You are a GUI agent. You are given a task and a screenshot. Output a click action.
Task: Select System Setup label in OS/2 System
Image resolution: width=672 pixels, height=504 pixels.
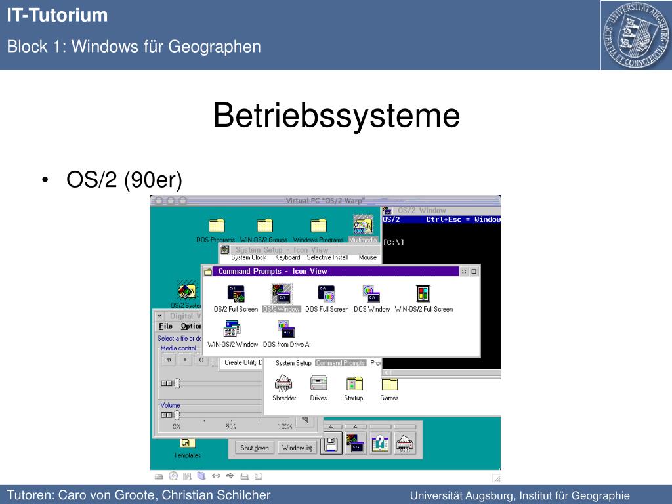(293, 362)
